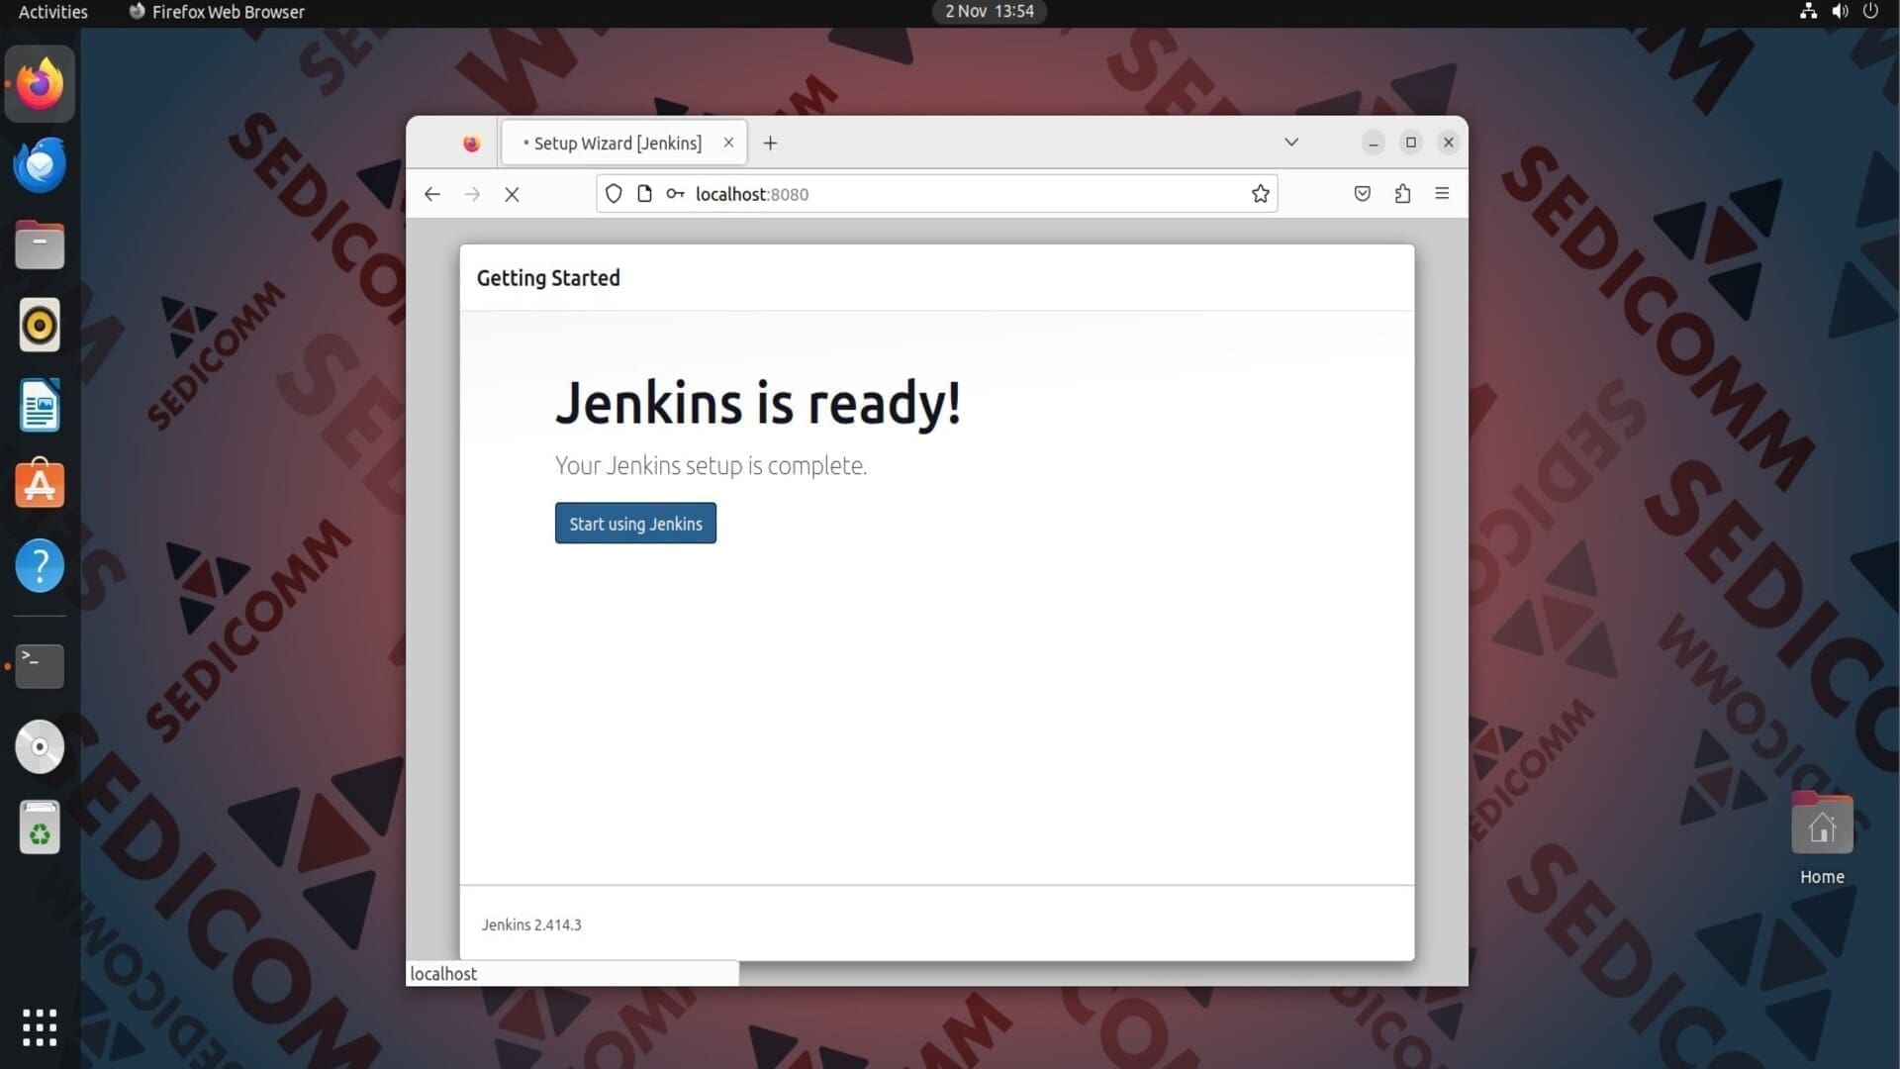Open Ubuntu Software from the dock
This screenshot has width=1900, height=1069.
[x=40, y=485]
